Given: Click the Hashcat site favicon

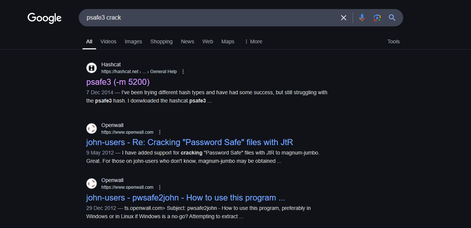Looking at the screenshot, I should (92, 68).
